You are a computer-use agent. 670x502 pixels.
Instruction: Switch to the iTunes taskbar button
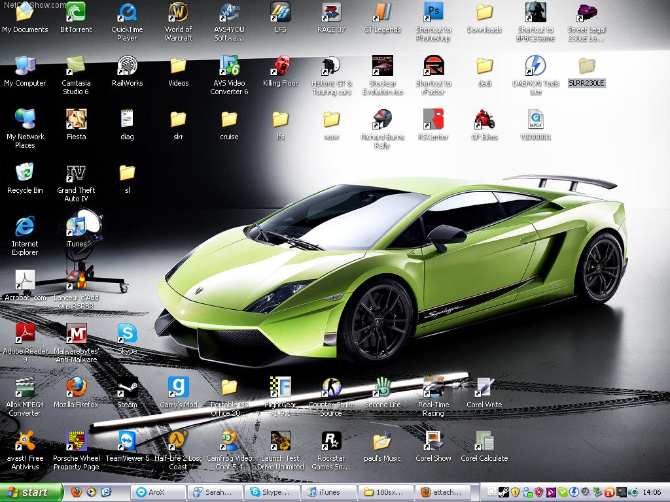329,492
